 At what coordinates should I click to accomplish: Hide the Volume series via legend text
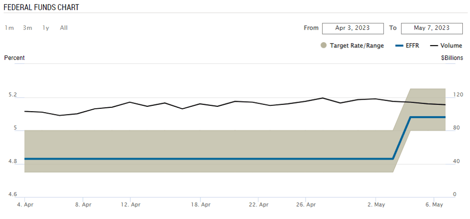coord(451,46)
